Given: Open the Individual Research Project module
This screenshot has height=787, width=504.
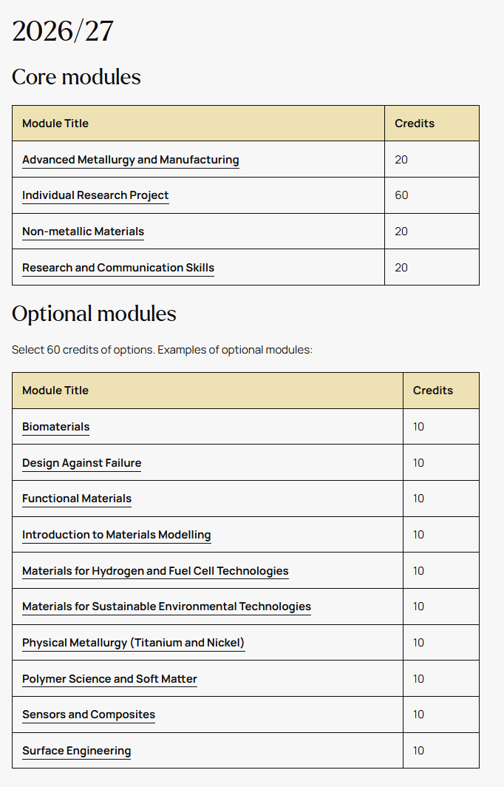Looking at the screenshot, I should click(95, 195).
